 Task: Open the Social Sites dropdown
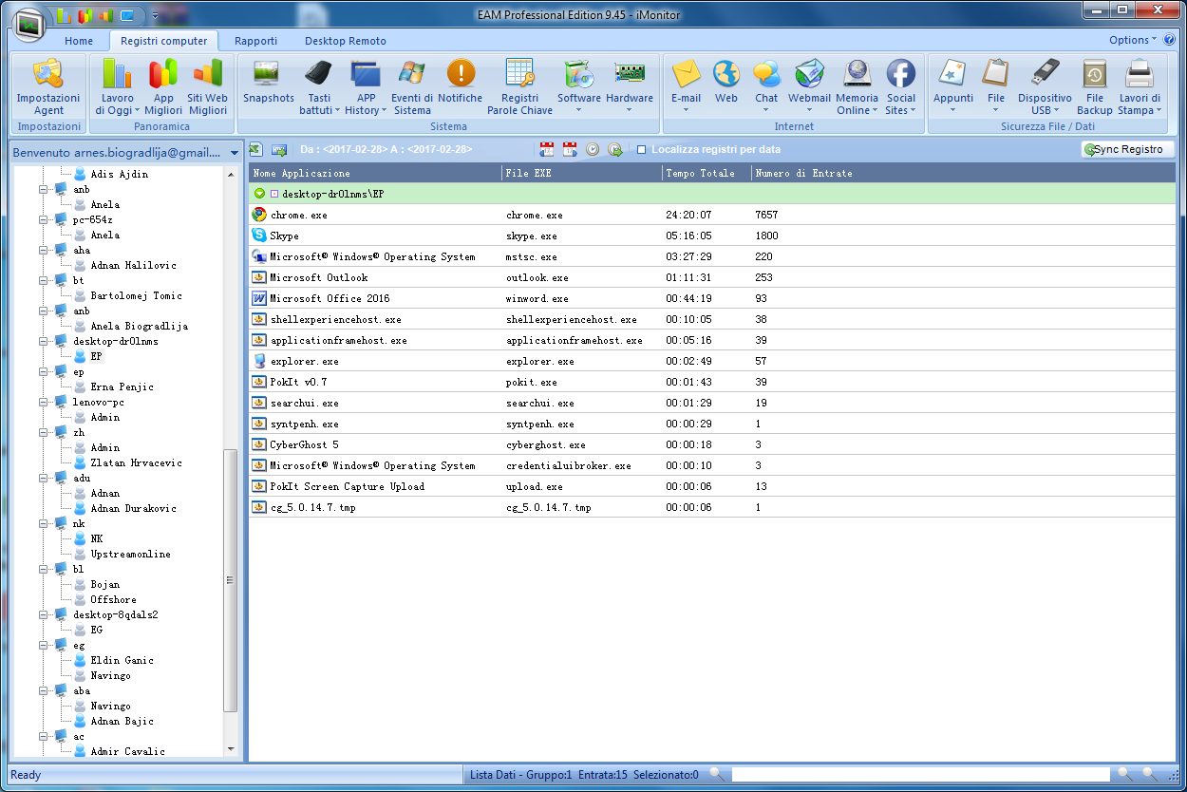click(x=900, y=110)
